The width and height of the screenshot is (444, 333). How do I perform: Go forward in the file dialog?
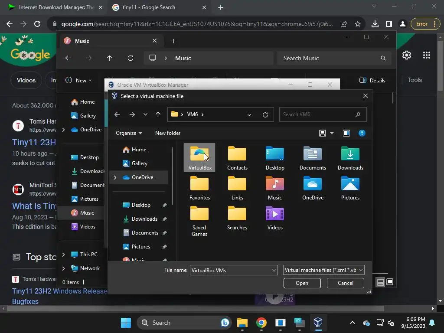(132, 114)
